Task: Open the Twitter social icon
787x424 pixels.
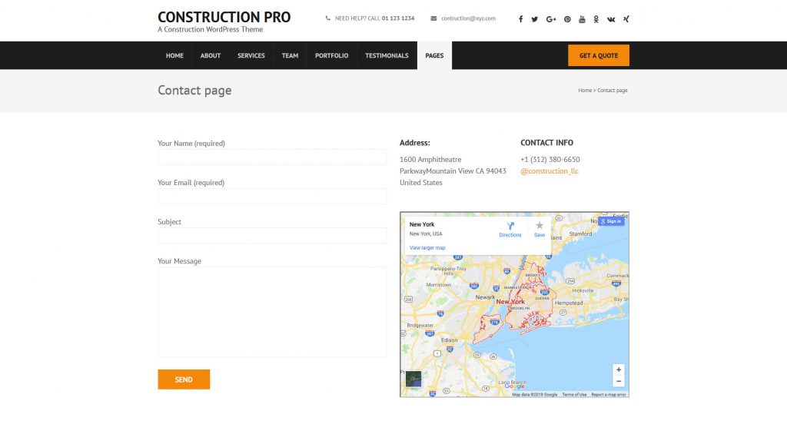Action: coord(535,19)
